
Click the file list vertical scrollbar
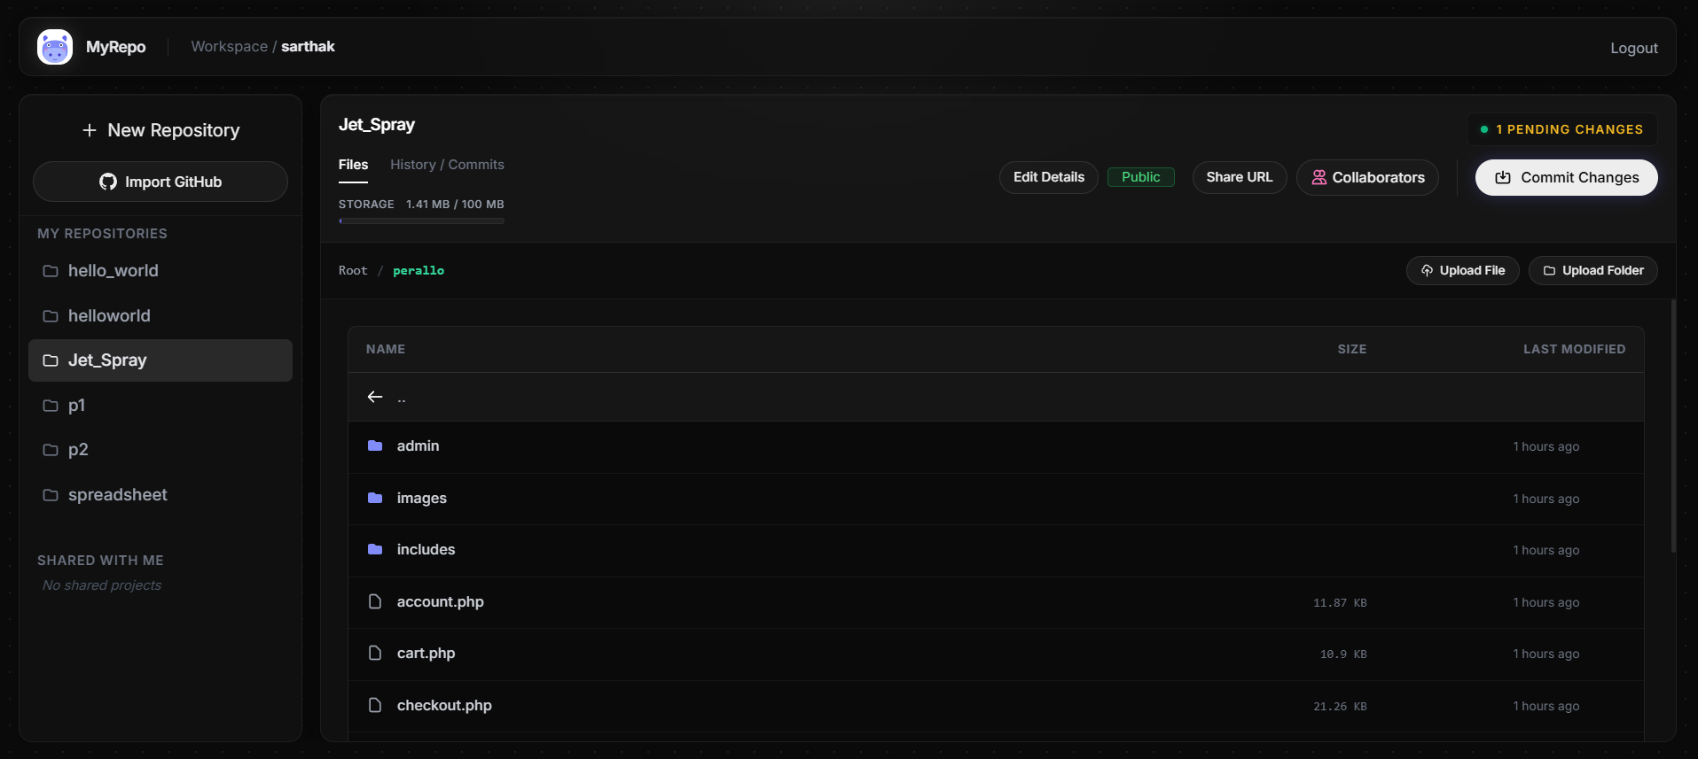pos(1673,426)
